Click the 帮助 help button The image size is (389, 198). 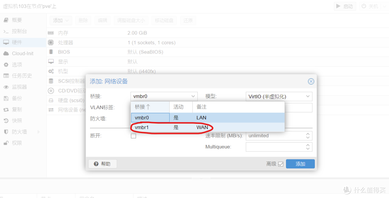point(102,164)
